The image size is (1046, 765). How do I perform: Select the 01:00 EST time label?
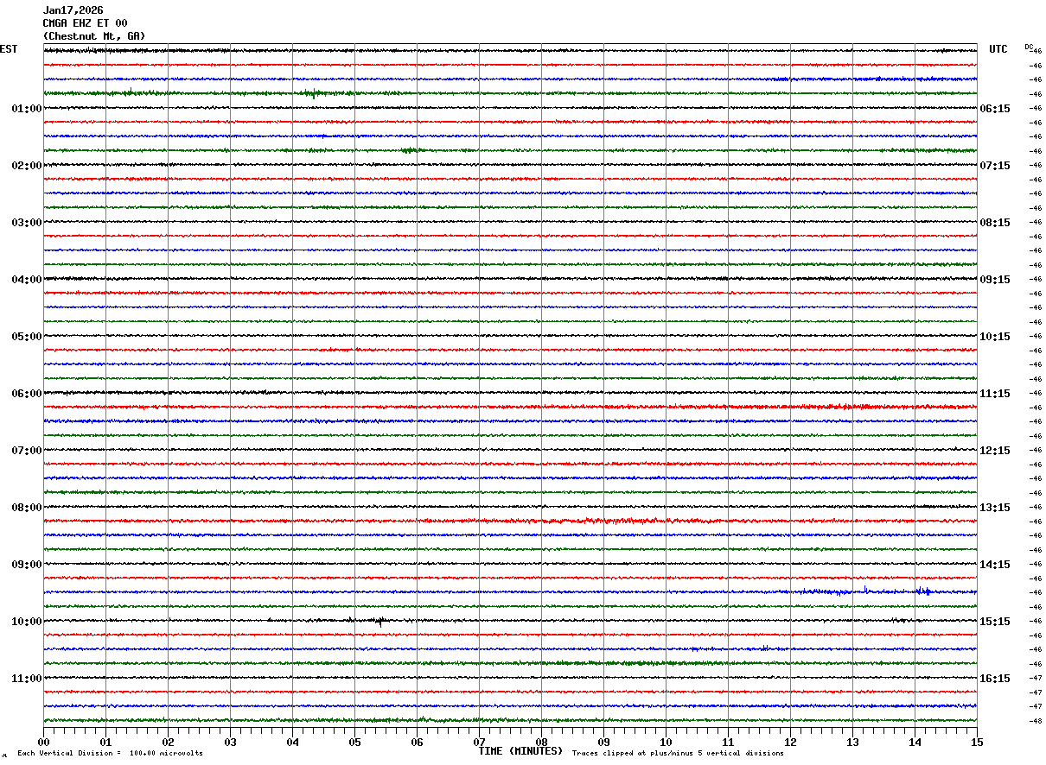(27, 109)
